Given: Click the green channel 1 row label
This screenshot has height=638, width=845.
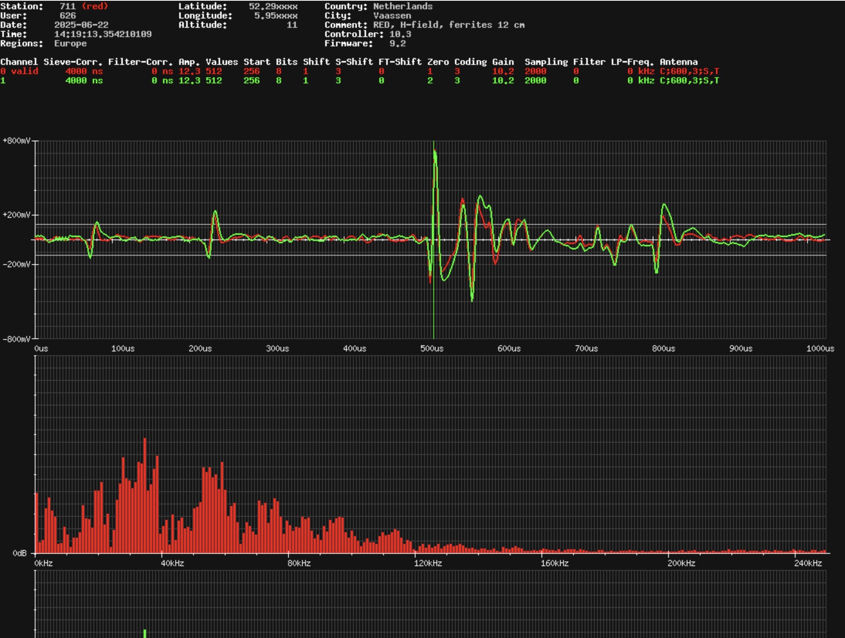Looking at the screenshot, I should coord(3,80).
